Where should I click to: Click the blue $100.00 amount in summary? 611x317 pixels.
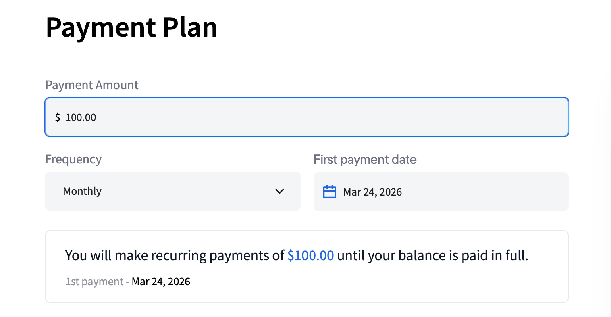310,255
